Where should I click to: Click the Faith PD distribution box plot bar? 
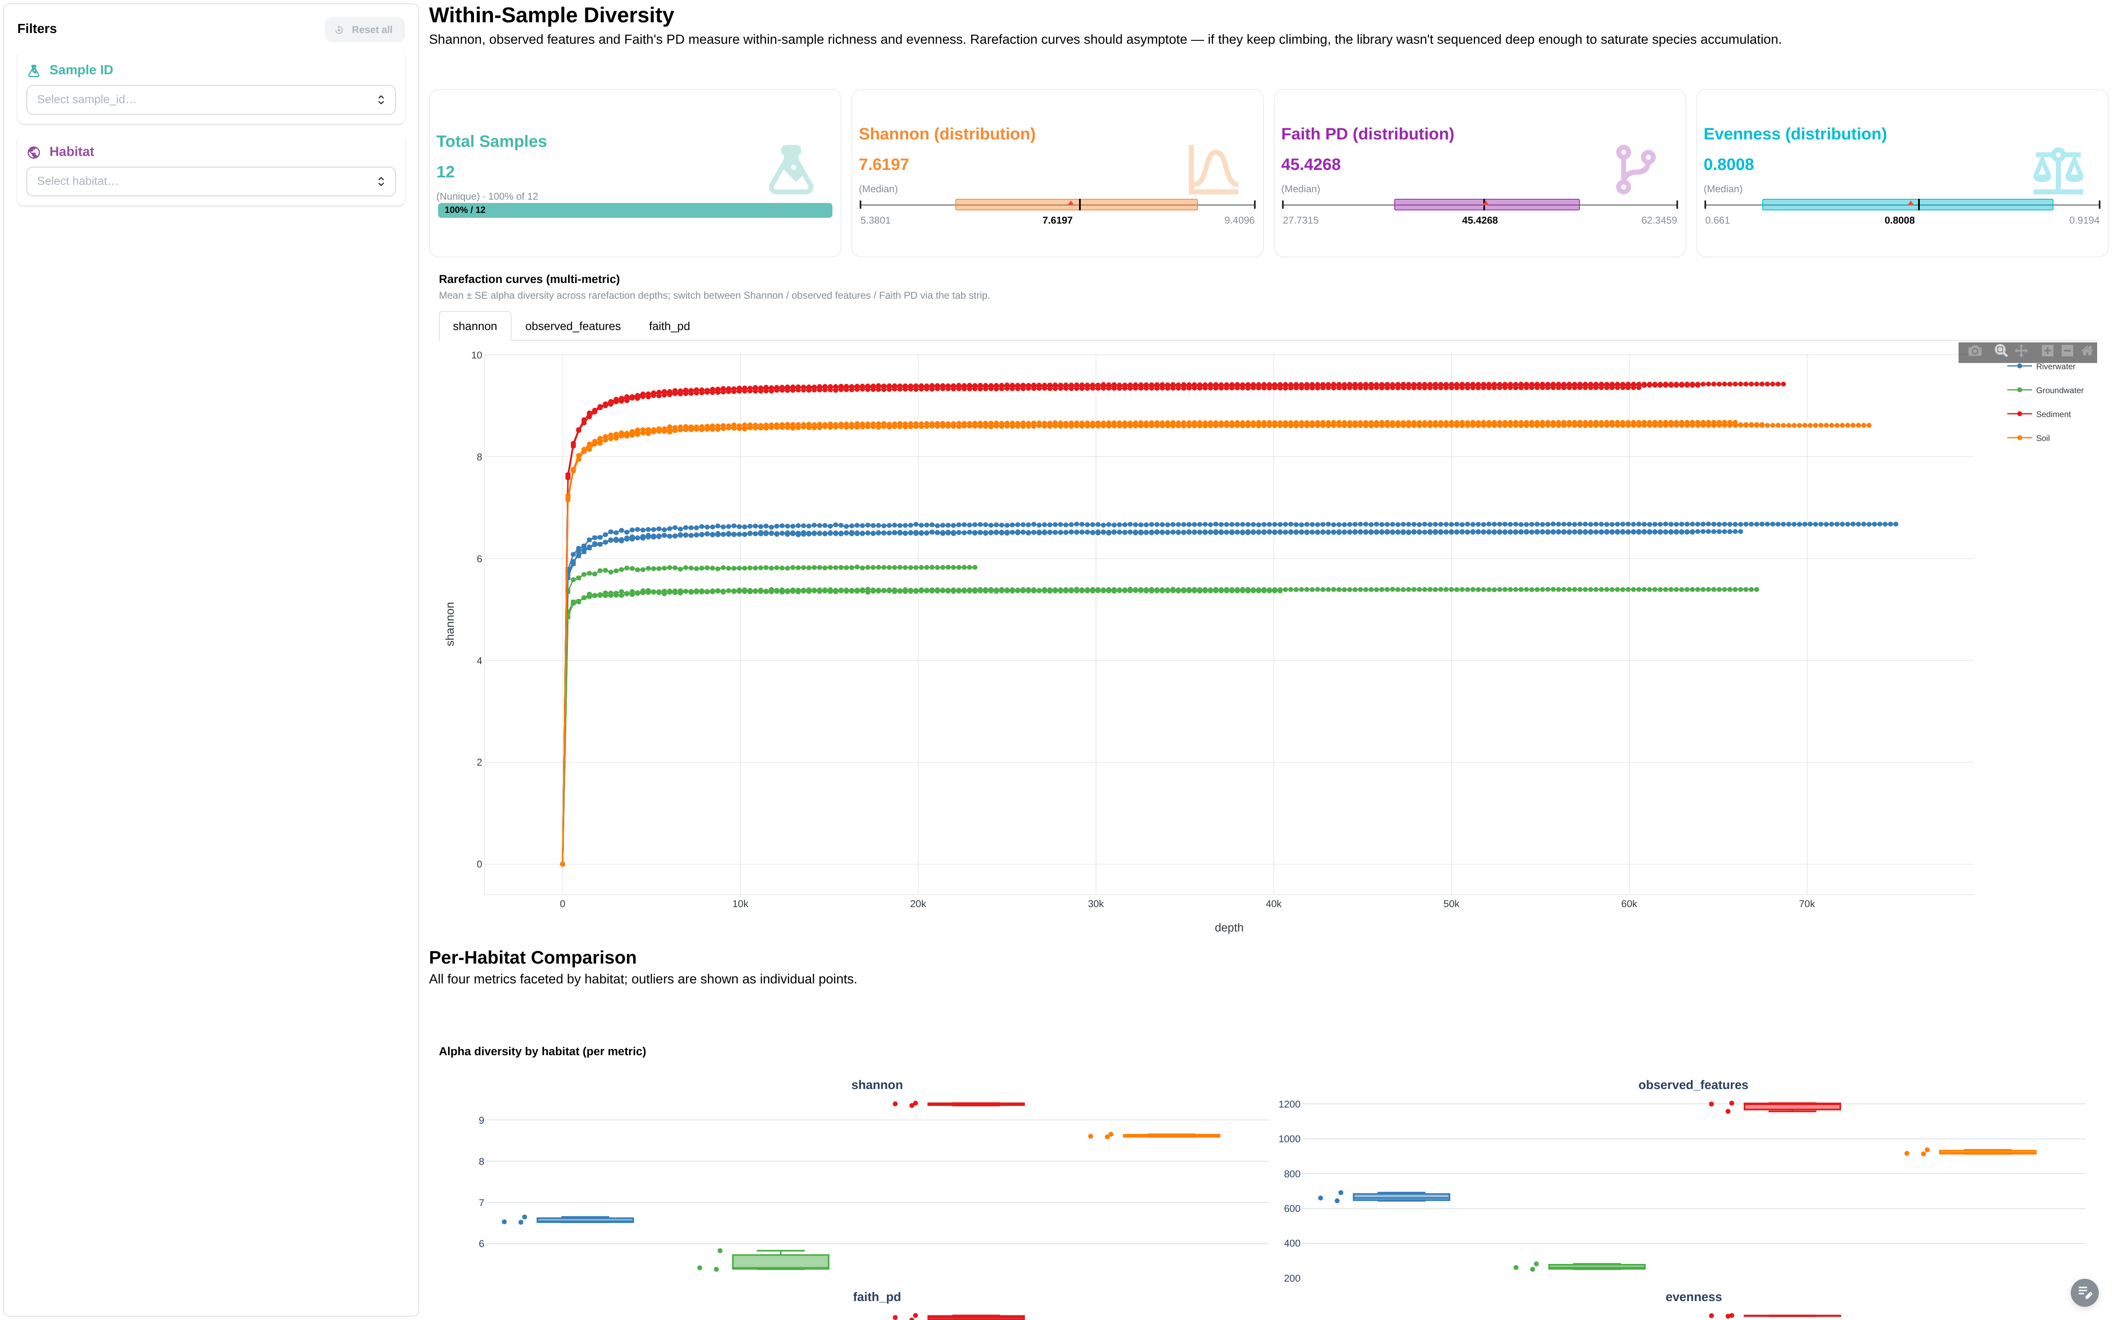[1486, 204]
